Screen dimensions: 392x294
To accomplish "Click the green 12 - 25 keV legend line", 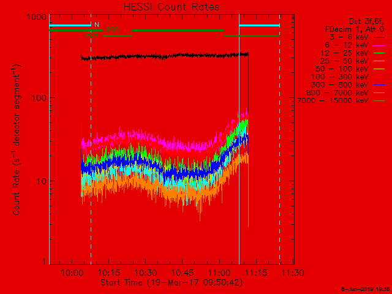I will [379, 53].
